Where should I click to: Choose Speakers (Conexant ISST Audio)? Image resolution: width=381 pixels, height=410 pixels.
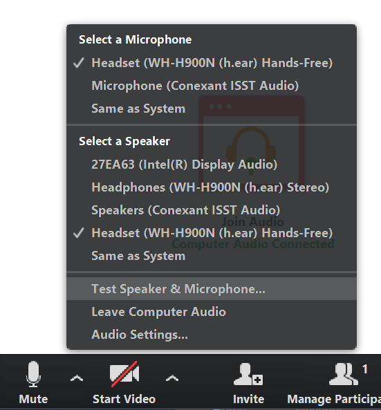pyautogui.click(x=212, y=210)
